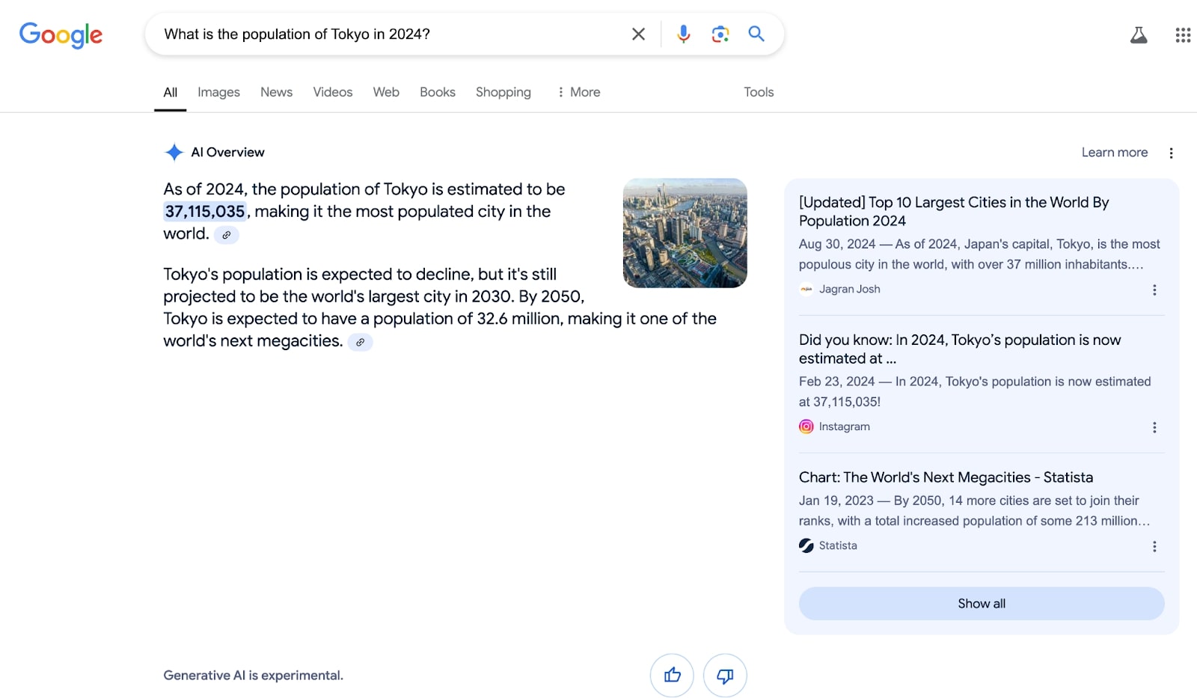Expand the More search filters menu
The height and width of the screenshot is (698, 1197).
[578, 92]
